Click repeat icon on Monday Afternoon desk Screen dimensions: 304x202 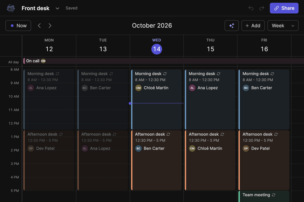click(x=61, y=134)
